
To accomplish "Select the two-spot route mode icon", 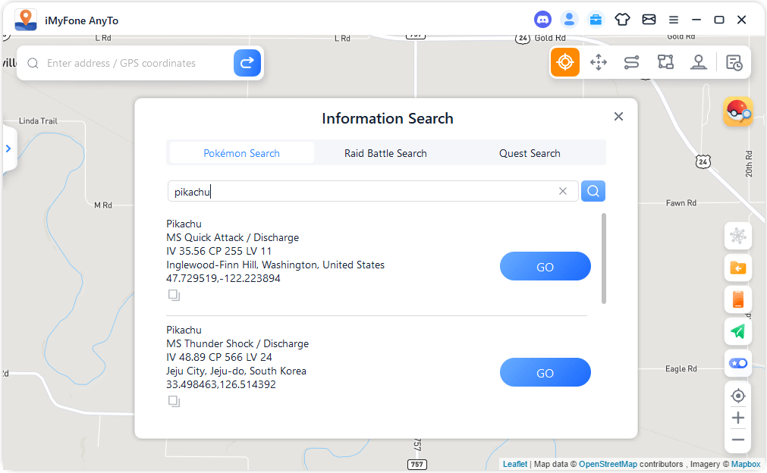I will coord(631,62).
